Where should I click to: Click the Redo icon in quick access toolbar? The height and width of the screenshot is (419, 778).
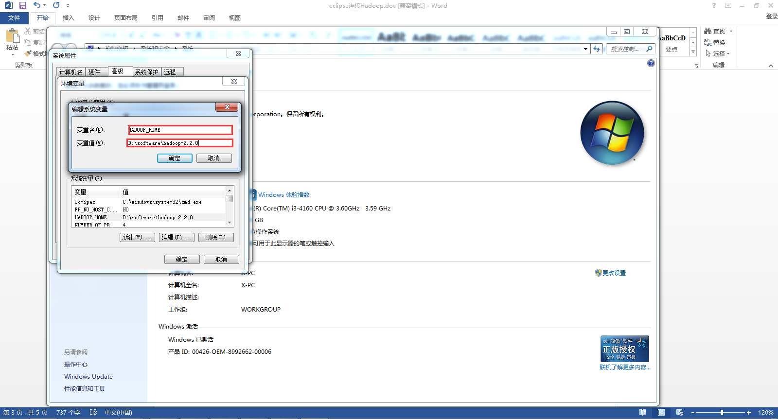pyautogui.click(x=56, y=5)
